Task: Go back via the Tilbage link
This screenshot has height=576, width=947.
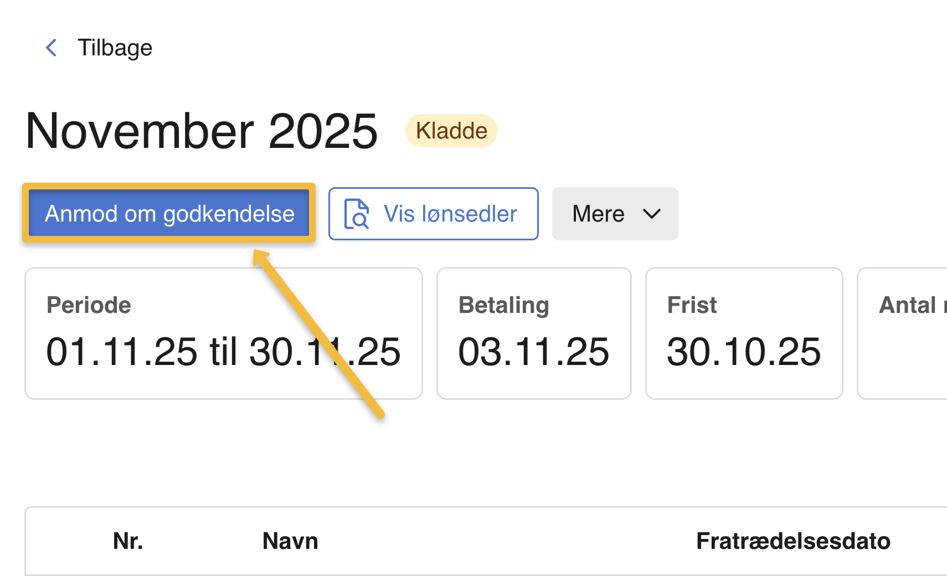Action: coord(115,48)
